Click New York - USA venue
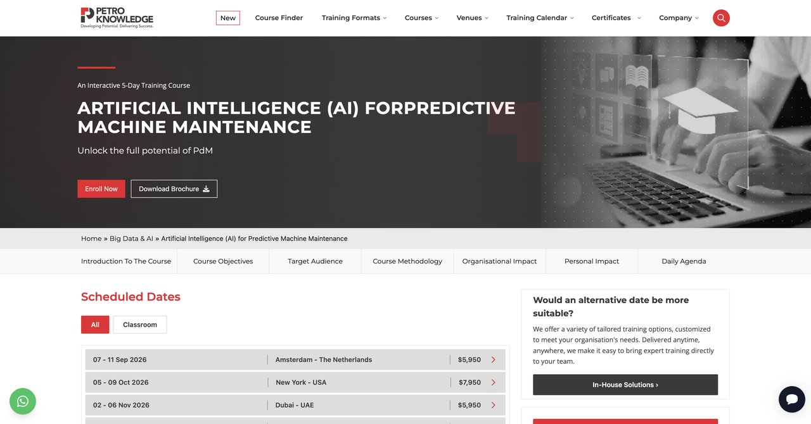811x424 pixels. pyautogui.click(x=301, y=382)
